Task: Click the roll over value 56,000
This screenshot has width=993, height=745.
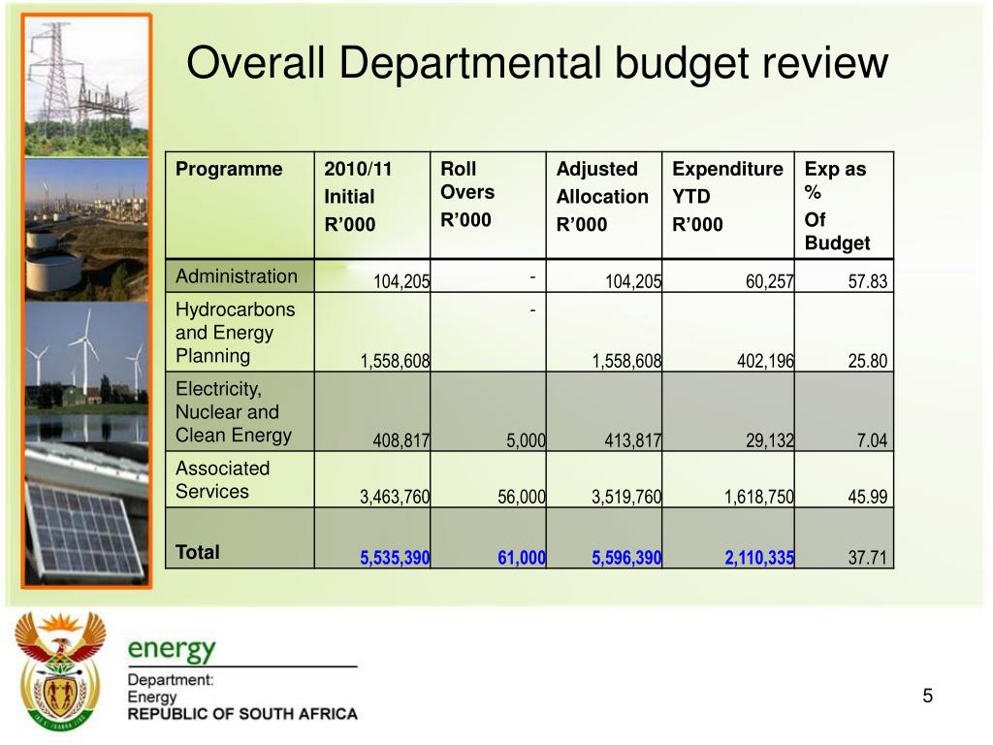Action: (x=522, y=497)
